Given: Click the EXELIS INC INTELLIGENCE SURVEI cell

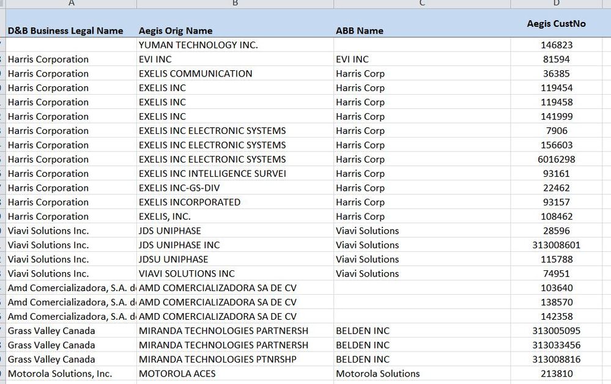Looking at the screenshot, I should click(235, 173).
